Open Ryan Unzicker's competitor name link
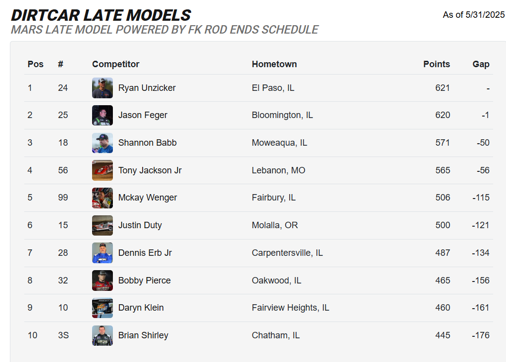 click(x=147, y=88)
